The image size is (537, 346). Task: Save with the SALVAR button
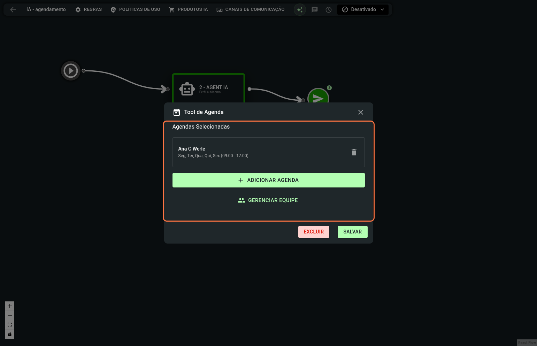(352, 232)
